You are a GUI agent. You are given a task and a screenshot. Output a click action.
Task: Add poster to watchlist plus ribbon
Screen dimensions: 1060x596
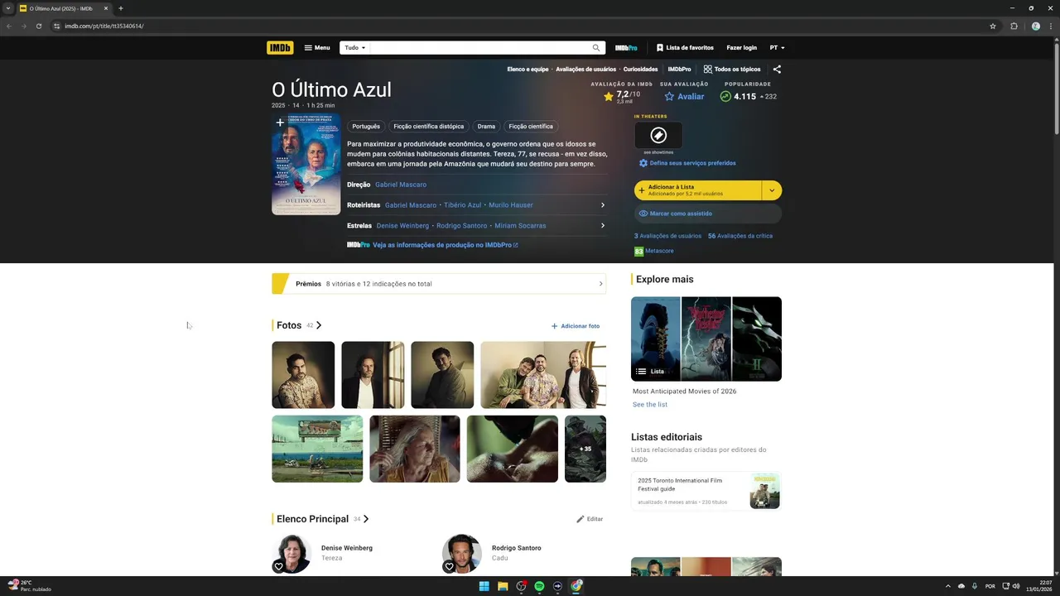(280, 123)
